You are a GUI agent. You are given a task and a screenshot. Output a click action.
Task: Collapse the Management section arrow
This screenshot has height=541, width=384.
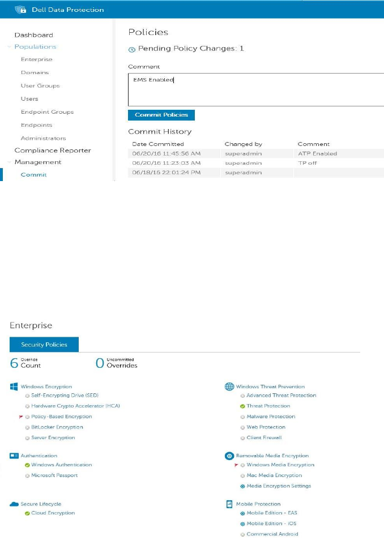tap(9, 162)
